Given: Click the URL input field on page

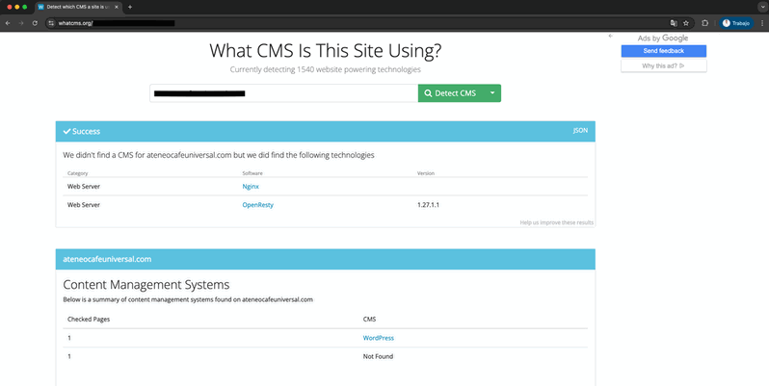Looking at the screenshot, I should tap(284, 93).
